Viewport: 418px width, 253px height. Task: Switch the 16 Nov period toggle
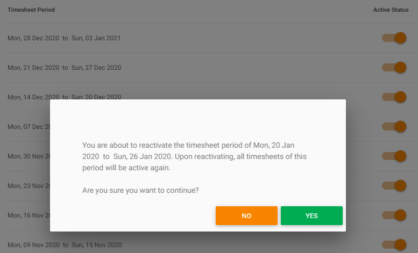394,215
